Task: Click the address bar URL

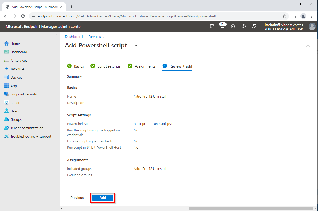Action: pyautogui.click(x=127, y=16)
